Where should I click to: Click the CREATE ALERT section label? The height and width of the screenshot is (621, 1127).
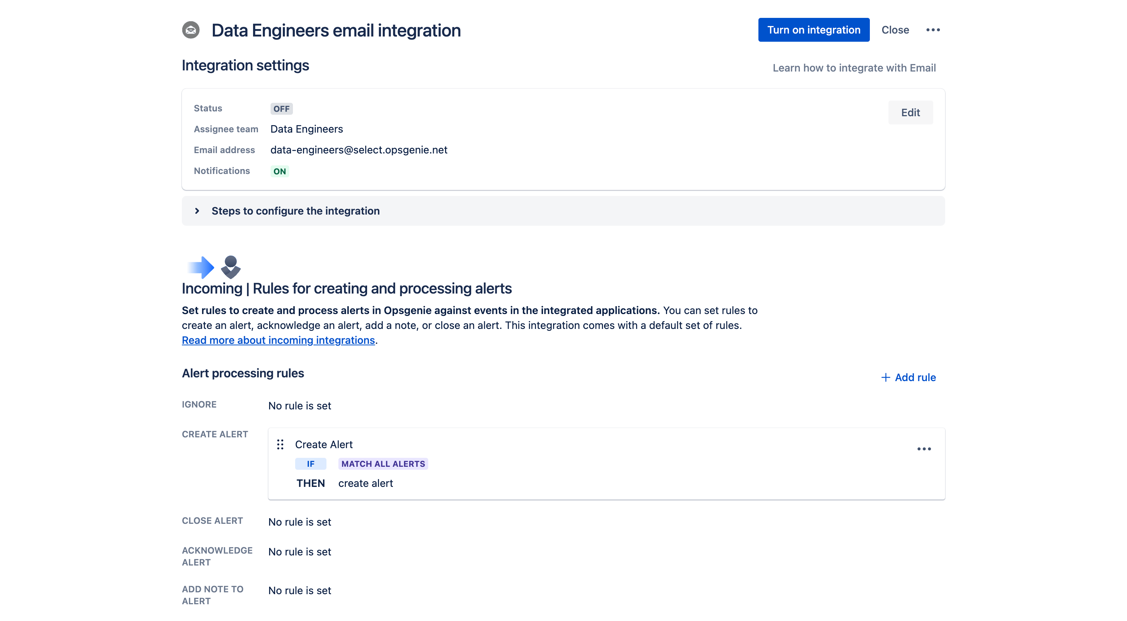pyautogui.click(x=215, y=434)
